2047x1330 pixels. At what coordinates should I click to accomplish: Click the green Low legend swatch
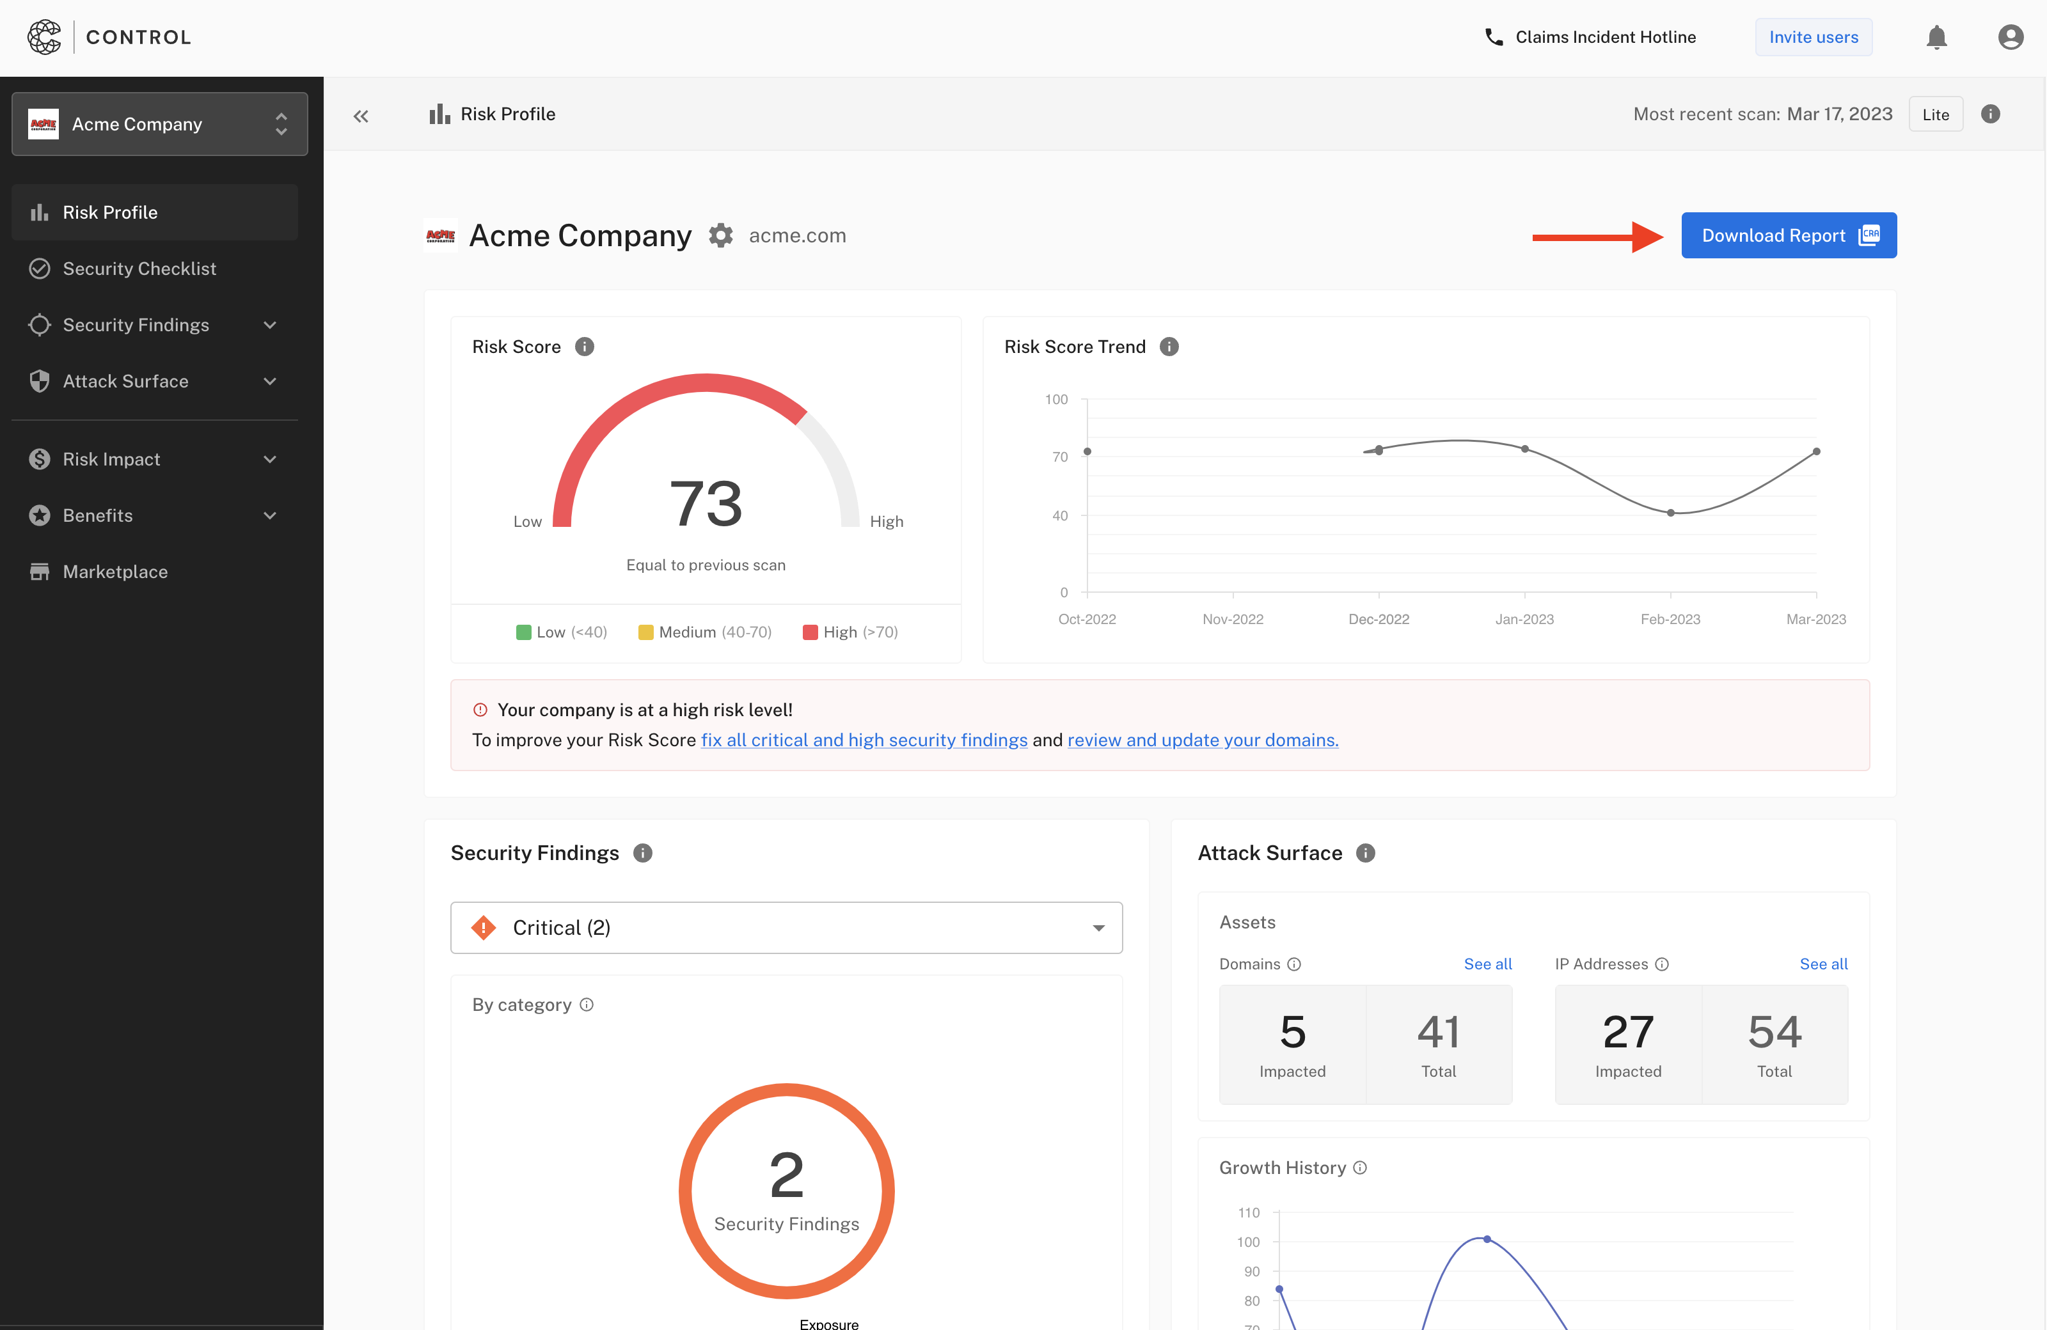coord(523,632)
